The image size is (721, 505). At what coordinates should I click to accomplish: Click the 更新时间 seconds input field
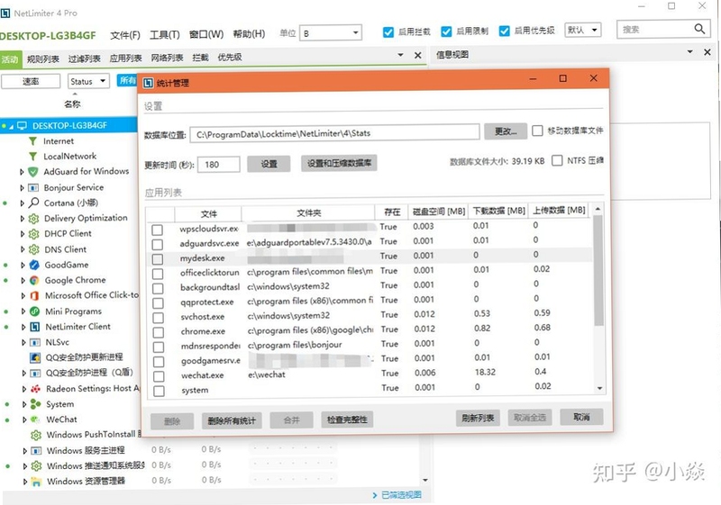click(x=218, y=165)
